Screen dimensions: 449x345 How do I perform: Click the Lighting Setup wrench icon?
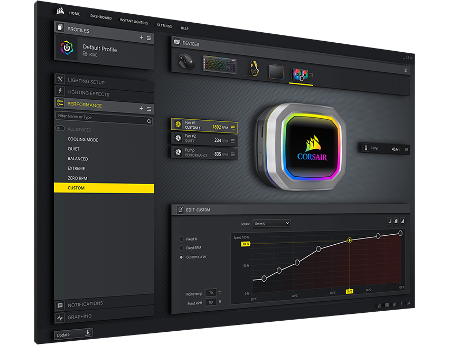point(60,79)
